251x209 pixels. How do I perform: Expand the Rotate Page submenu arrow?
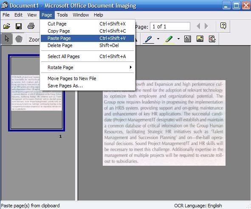(131, 67)
